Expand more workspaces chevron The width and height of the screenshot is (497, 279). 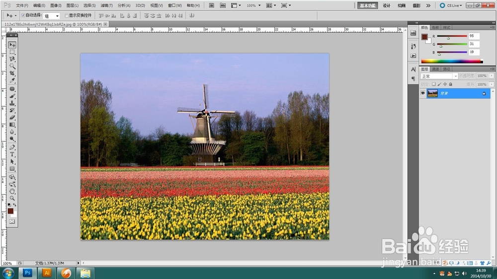coord(428,5)
